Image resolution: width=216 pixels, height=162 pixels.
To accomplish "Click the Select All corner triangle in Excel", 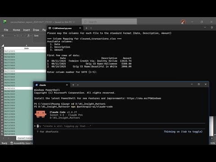I will pyautogui.click(x=3, y=45).
